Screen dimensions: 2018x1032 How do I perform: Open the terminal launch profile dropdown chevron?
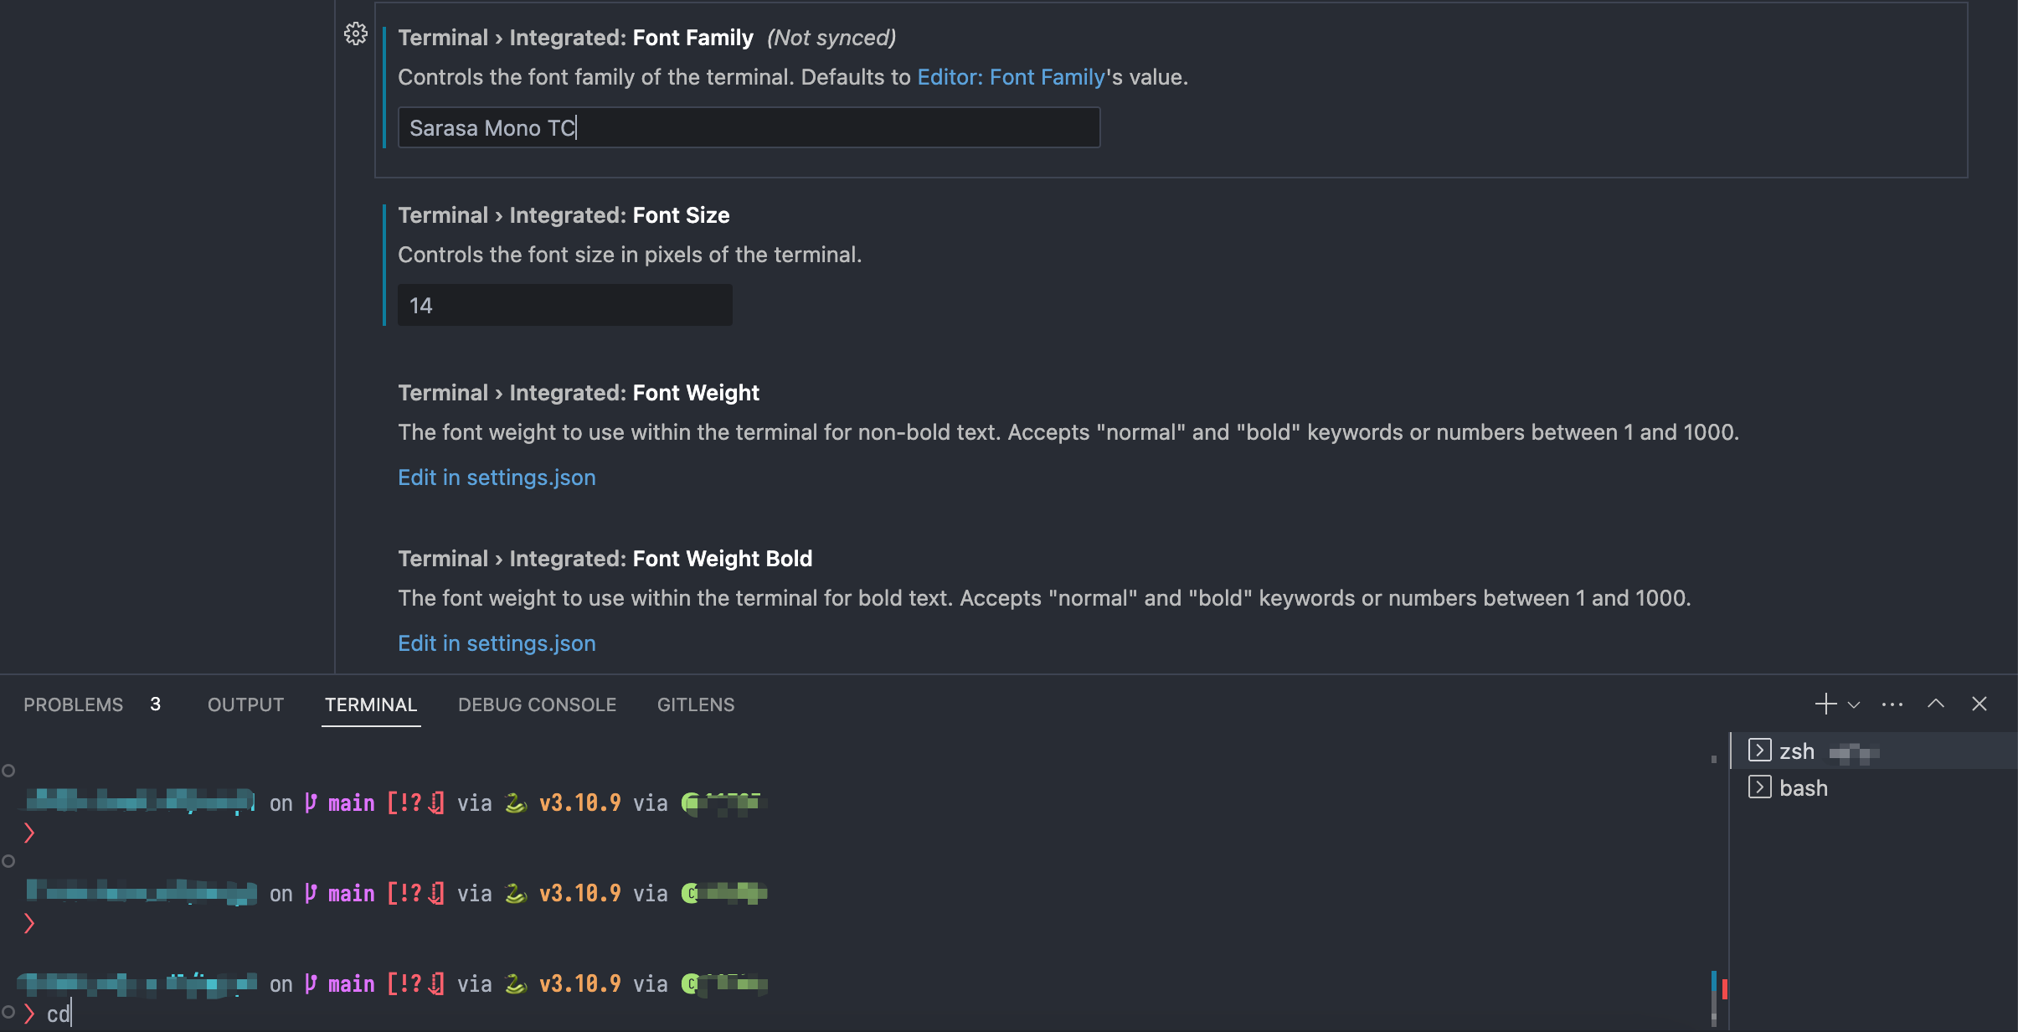click(1853, 704)
